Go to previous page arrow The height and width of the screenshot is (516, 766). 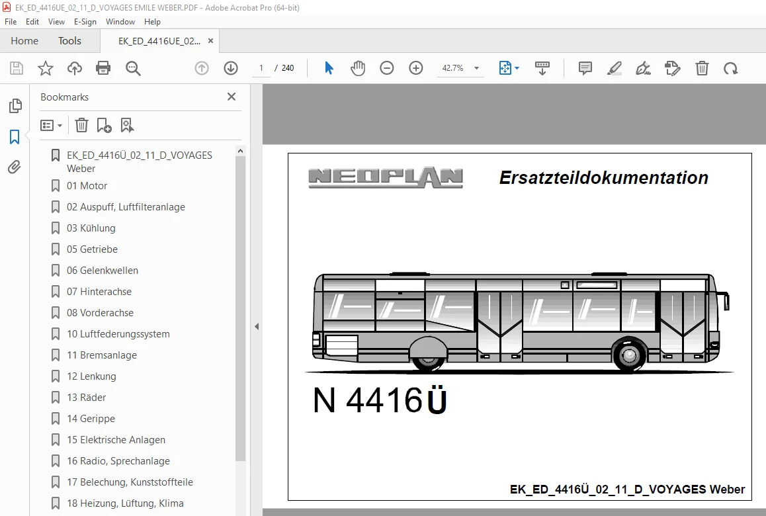click(x=202, y=68)
